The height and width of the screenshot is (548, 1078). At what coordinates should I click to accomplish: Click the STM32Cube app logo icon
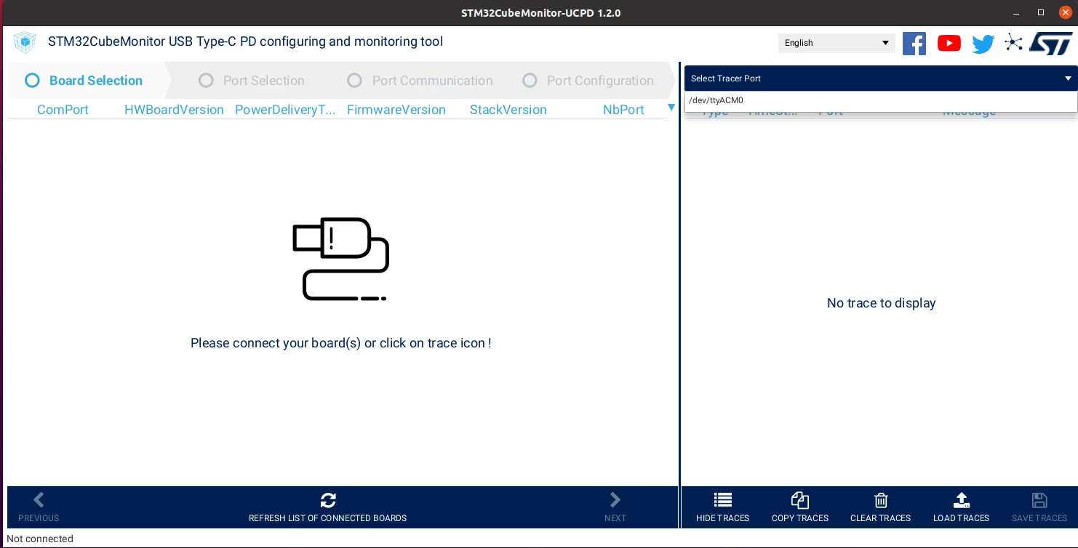tap(25, 42)
